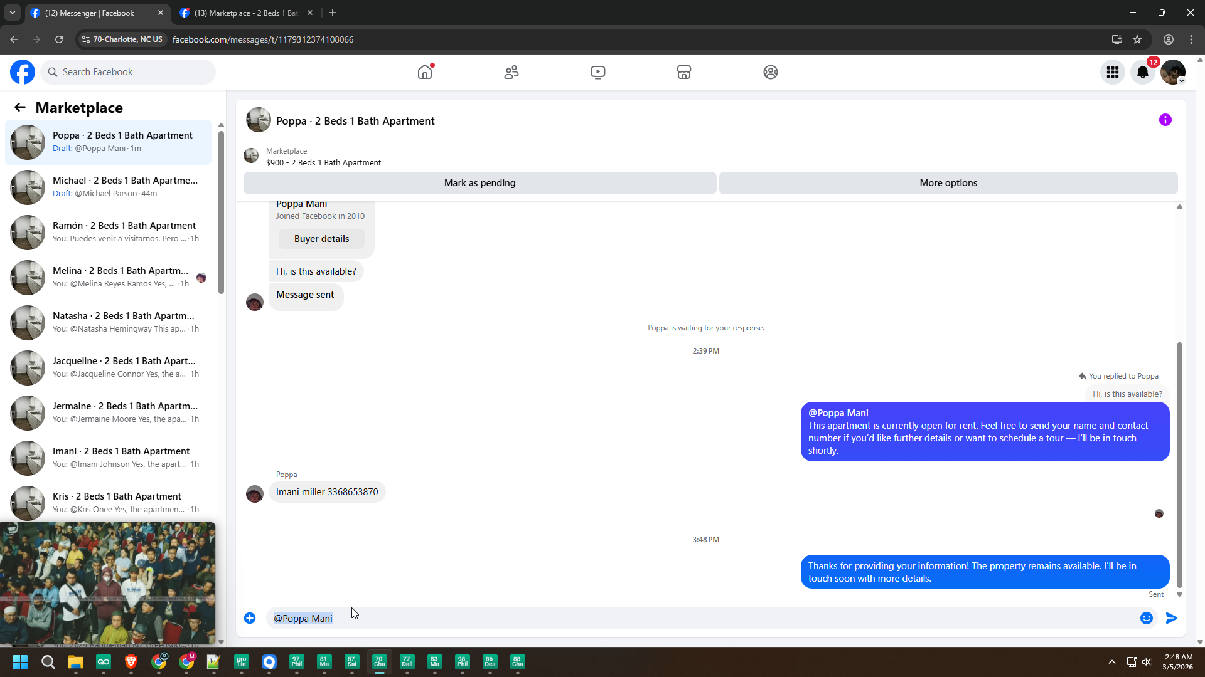Click the '70-Charlotte, NC US' address bar chip
Viewport: 1205px width, 677px height.
click(122, 39)
